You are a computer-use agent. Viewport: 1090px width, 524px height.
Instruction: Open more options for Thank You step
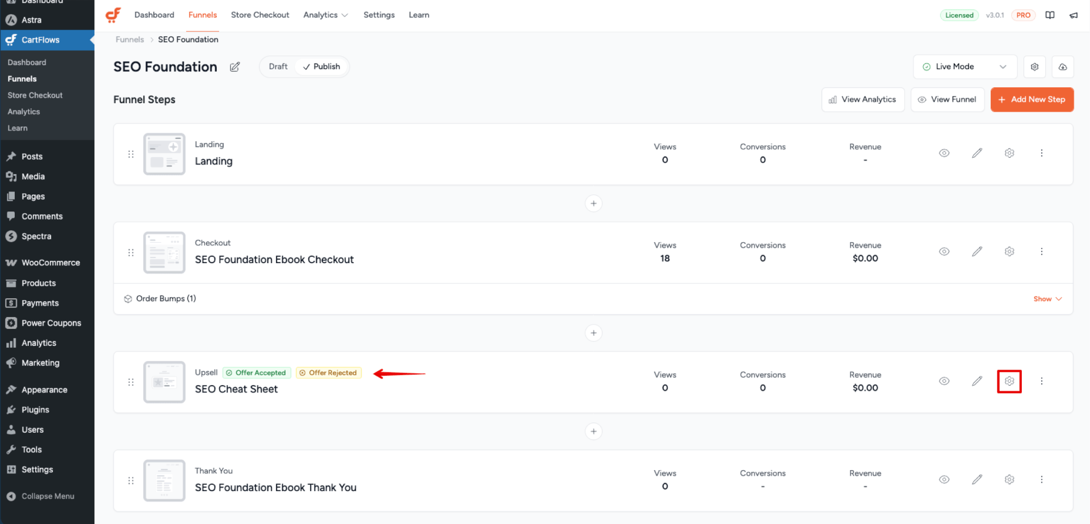(x=1042, y=480)
